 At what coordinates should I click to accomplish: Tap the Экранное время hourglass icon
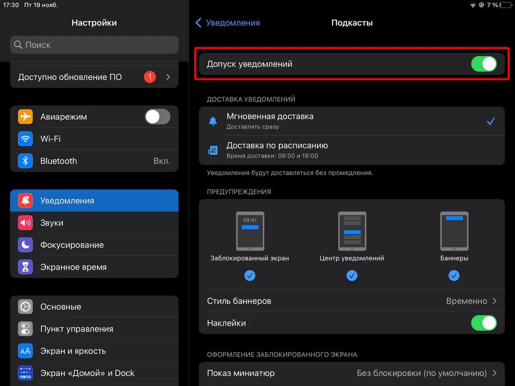tap(25, 267)
